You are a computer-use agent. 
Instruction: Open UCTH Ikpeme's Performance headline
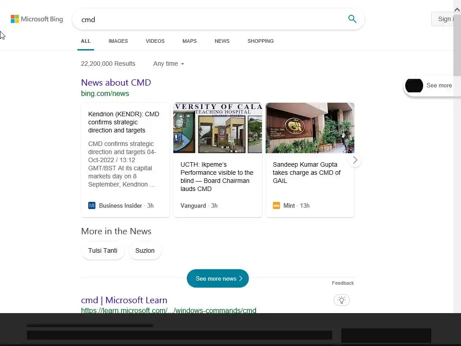[x=217, y=177]
